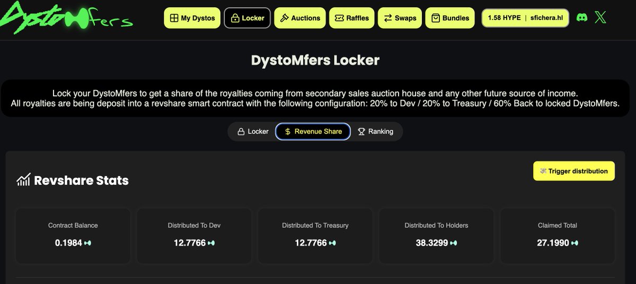Screen dimensions: 636x284
Task: Switch to the Locker sub-tab
Action: click(x=253, y=131)
